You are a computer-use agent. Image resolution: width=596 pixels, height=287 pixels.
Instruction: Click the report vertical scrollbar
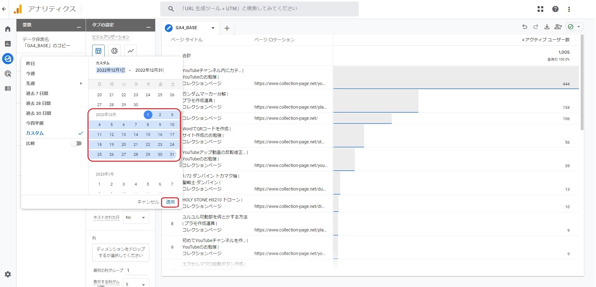click(x=582, y=82)
